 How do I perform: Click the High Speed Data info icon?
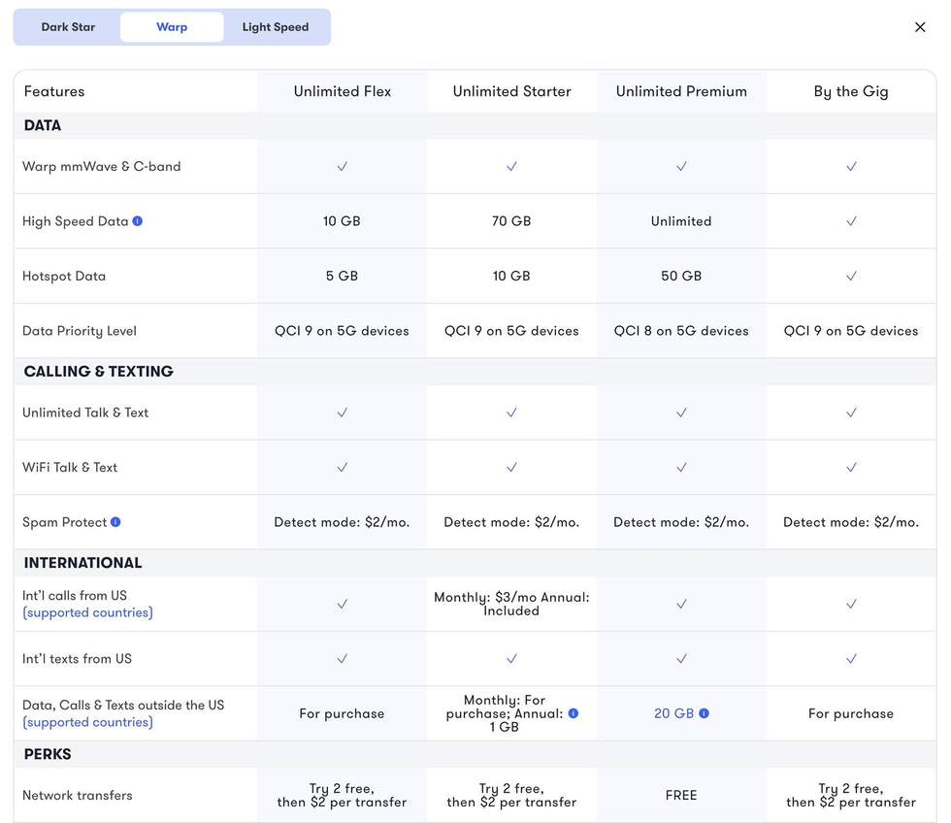tap(138, 221)
